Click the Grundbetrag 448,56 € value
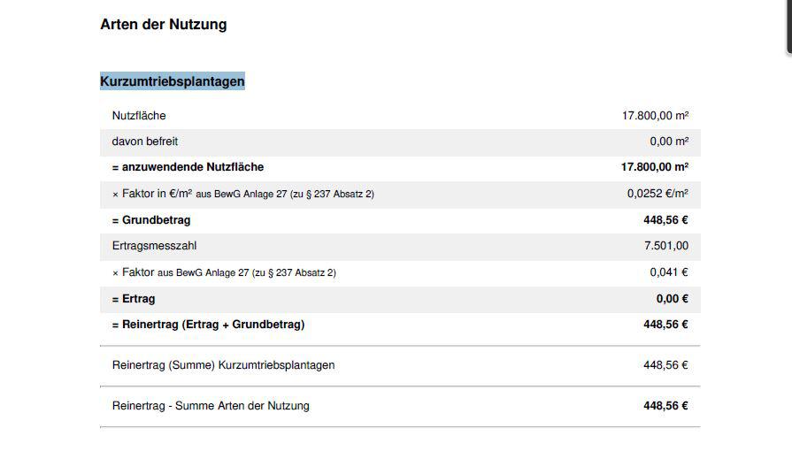 tap(665, 220)
